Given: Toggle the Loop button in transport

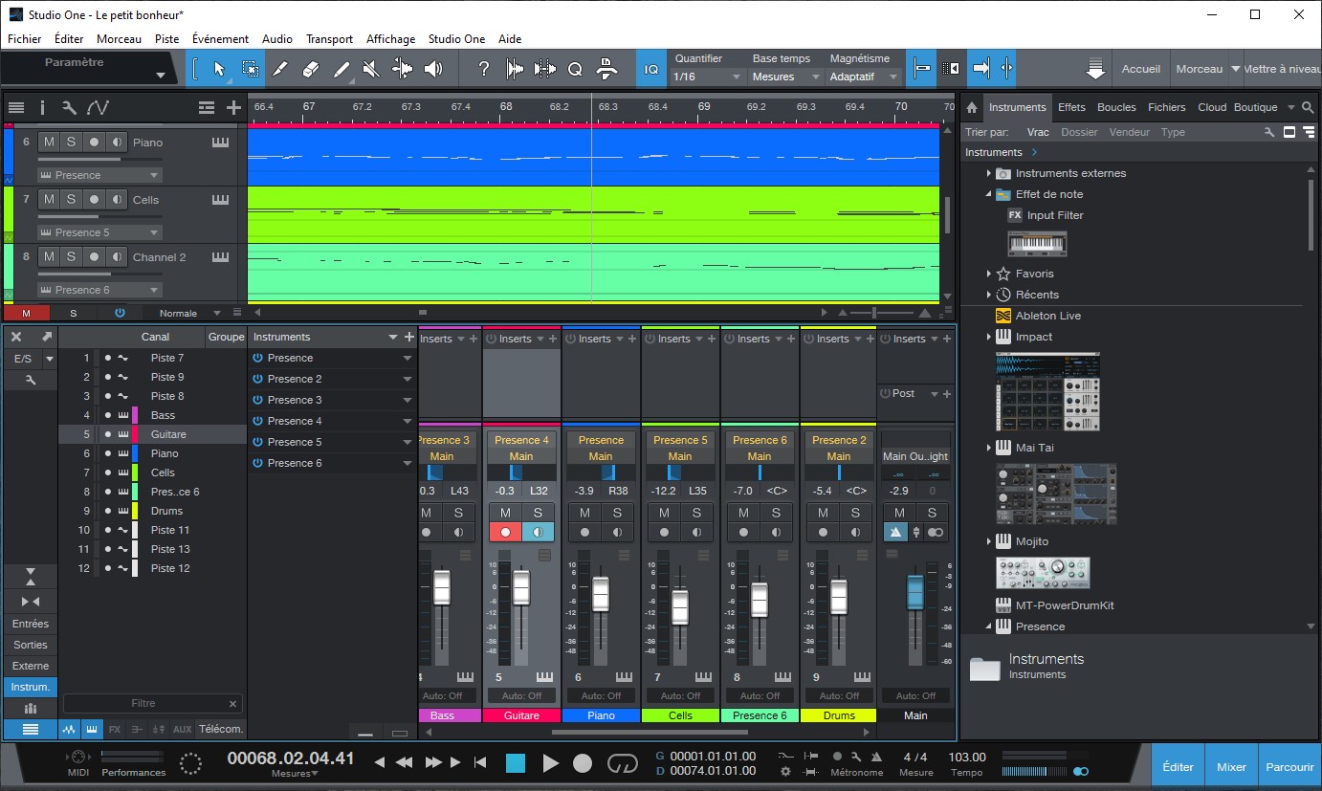Looking at the screenshot, I should [x=622, y=762].
